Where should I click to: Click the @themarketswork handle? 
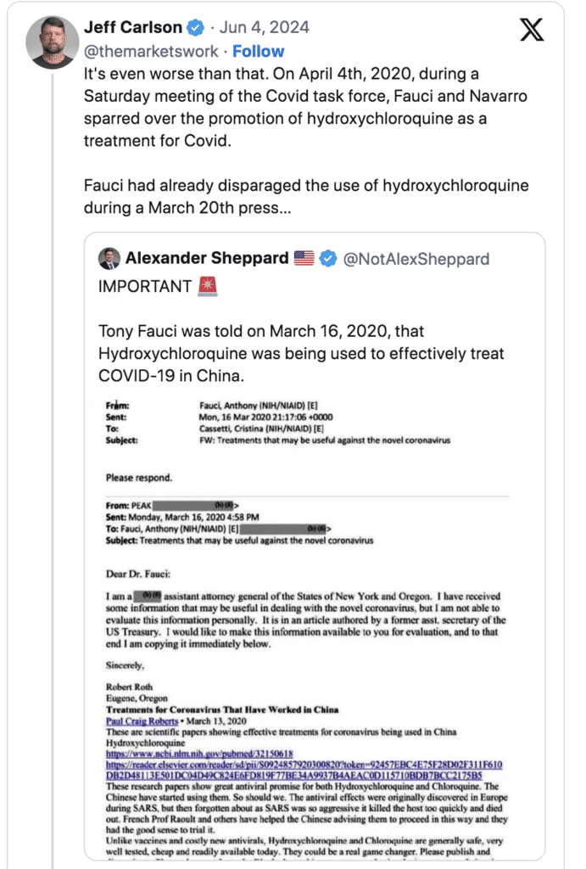click(x=151, y=51)
